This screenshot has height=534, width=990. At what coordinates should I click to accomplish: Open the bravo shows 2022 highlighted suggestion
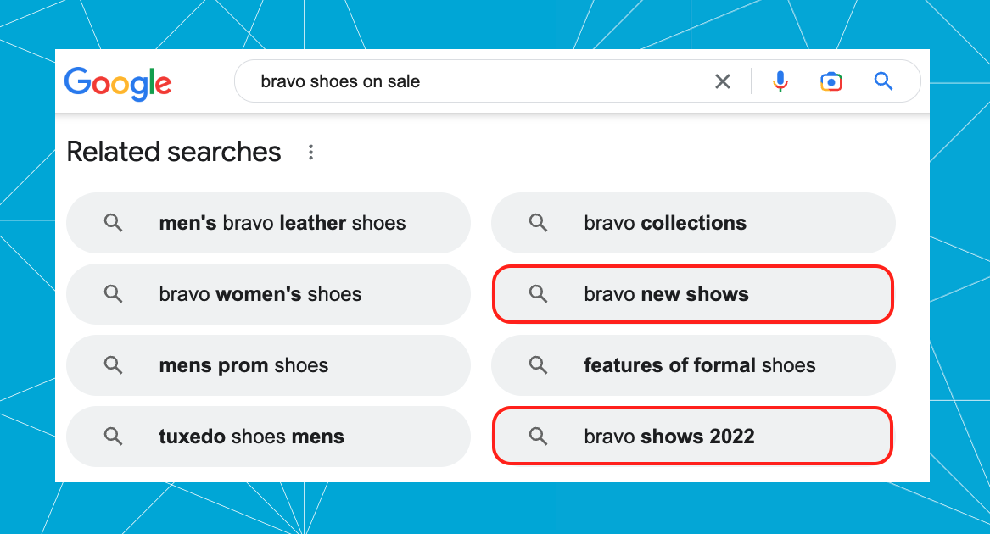pyautogui.click(x=692, y=437)
